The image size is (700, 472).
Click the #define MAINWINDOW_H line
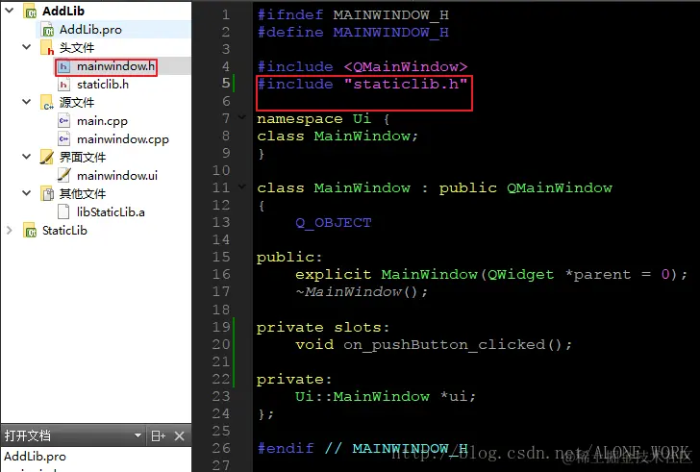pos(353,32)
